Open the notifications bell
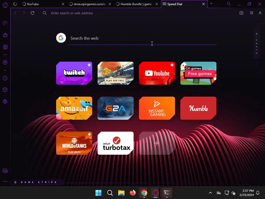This screenshot has height=199, width=265. [258, 193]
